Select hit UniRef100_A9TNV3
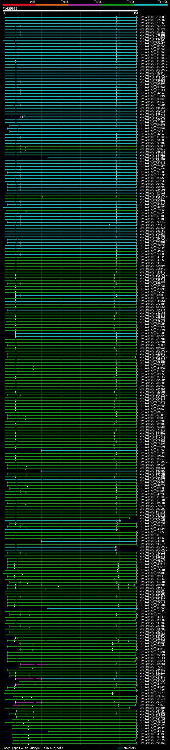Image resolution: width=170 pixels, height=750 pixels. click(x=152, y=29)
